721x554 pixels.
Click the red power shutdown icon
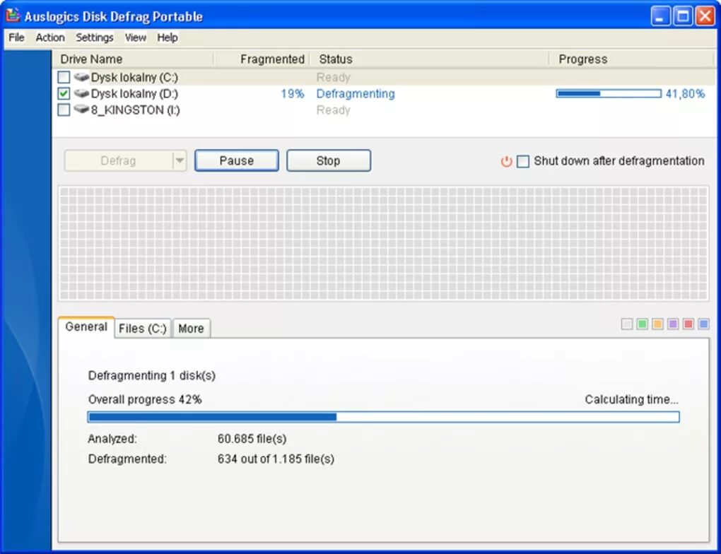point(506,161)
